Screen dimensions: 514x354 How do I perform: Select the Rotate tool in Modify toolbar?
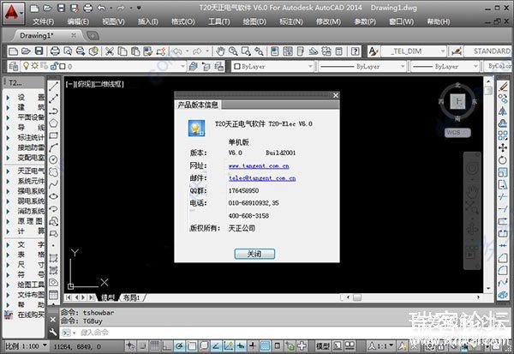coord(503,160)
